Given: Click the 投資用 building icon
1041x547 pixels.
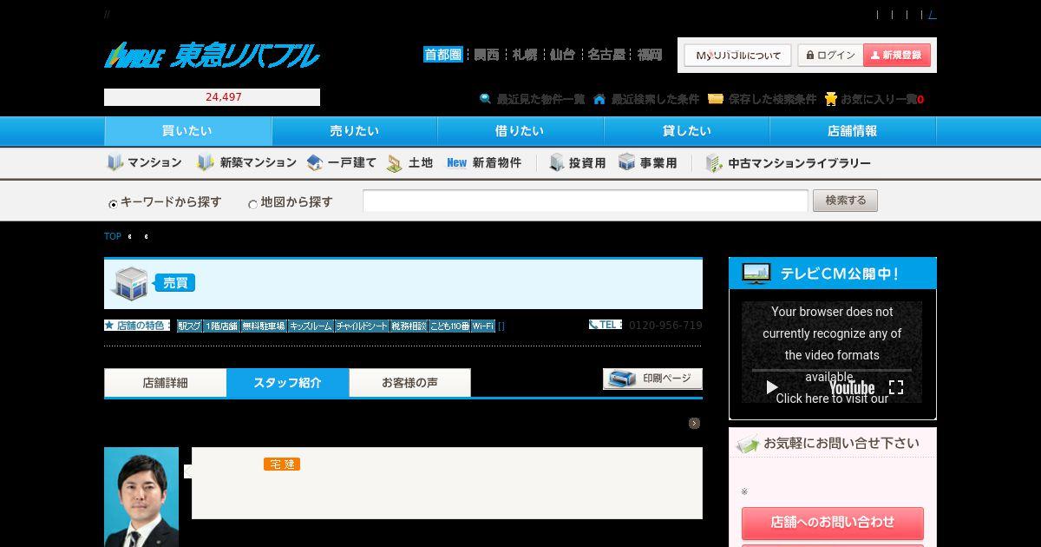Looking at the screenshot, I should click(x=557, y=162).
